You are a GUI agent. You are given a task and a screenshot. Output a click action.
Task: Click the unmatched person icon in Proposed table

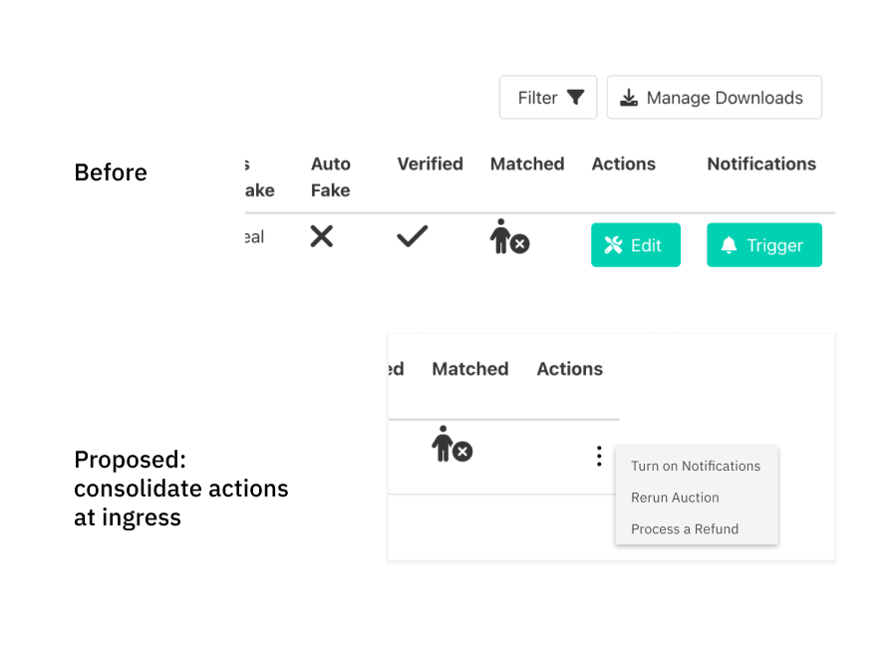451,445
